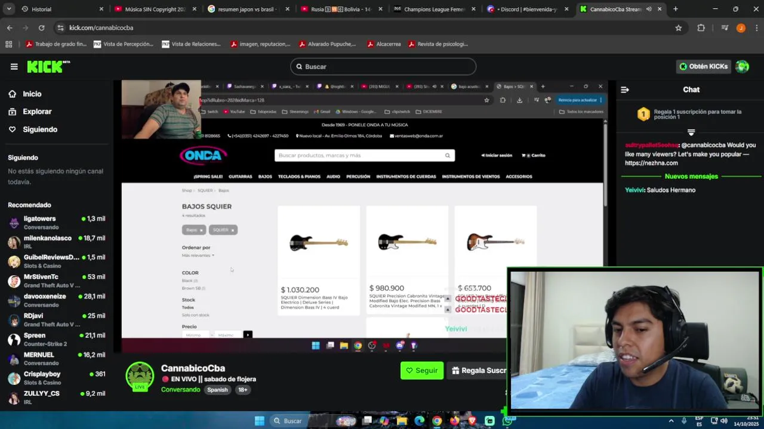Open recommended channel milenkanolasco

pyautogui.click(x=57, y=242)
